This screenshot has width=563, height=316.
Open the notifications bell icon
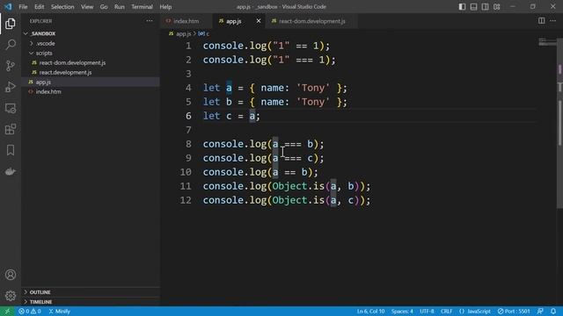[x=553, y=311]
